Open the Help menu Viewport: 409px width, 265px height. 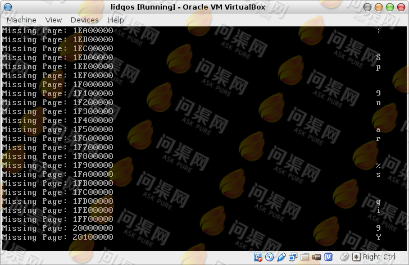[x=116, y=20]
